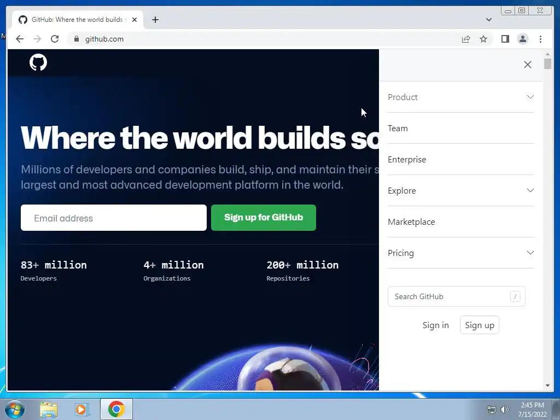Click the GitHub Octocat logo
Image resolution: width=560 pixels, height=420 pixels.
pos(38,62)
